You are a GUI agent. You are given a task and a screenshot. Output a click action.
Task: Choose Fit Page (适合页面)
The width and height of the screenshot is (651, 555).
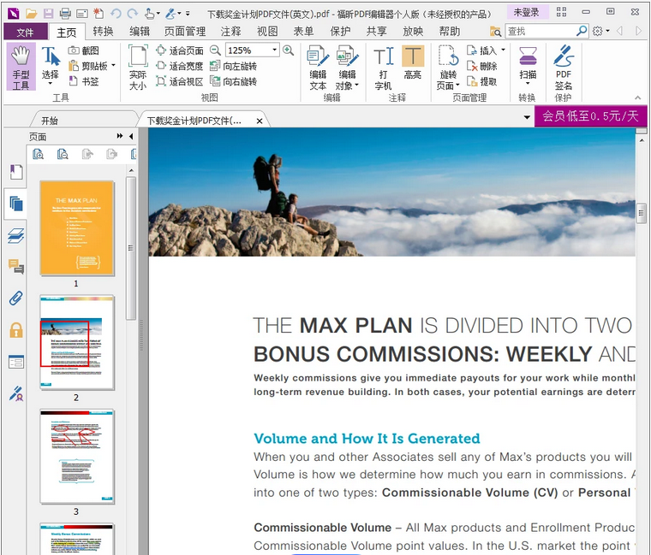tap(180, 50)
